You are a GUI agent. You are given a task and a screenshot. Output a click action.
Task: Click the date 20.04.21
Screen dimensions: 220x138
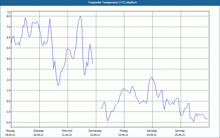tap(38, 135)
